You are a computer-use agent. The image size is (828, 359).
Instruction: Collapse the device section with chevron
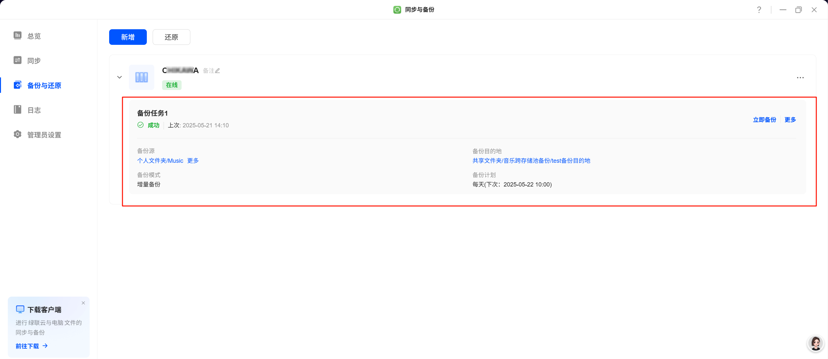coord(120,77)
